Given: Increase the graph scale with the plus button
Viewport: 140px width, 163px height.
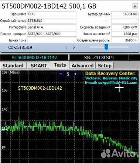Looking at the screenshot, I should pyautogui.click(x=75, y=74).
